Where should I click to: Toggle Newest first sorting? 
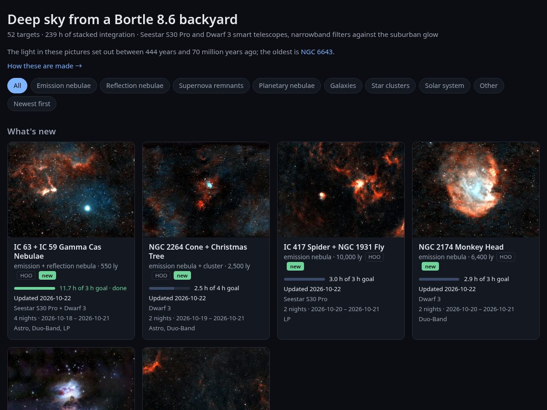coord(32,103)
